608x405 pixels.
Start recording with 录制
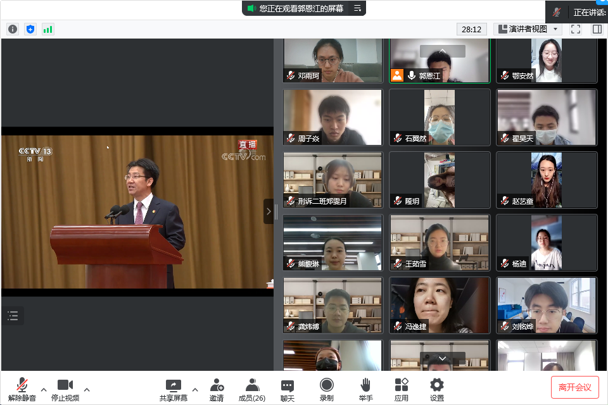tap(326, 389)
